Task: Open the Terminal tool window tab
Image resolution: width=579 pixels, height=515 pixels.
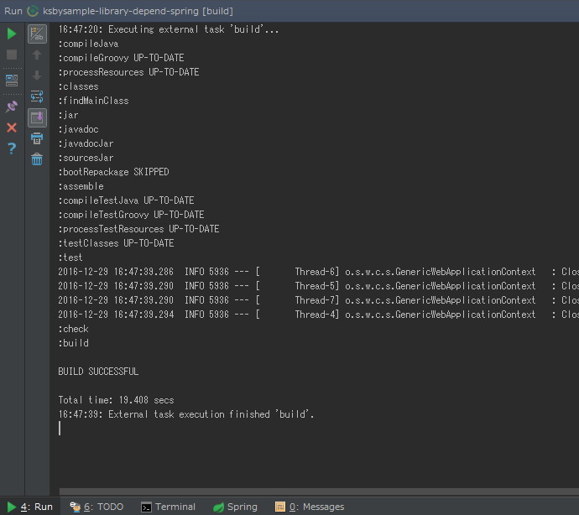Action: (x=169, y=507)
